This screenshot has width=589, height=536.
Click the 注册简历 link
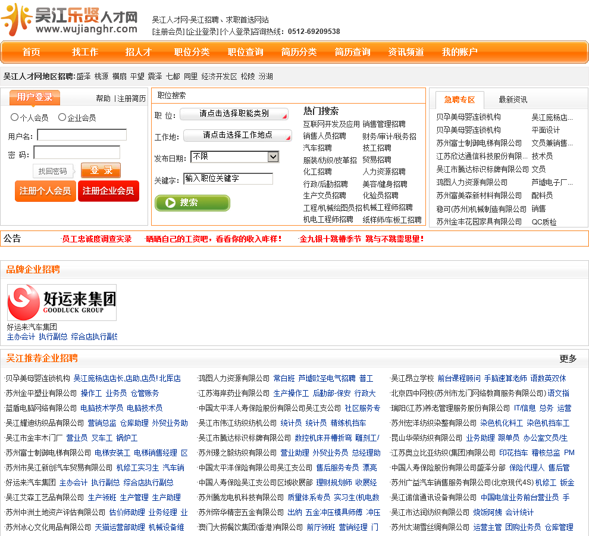[x=131, y=98]
